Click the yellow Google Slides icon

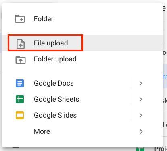(x=20, y=115)
